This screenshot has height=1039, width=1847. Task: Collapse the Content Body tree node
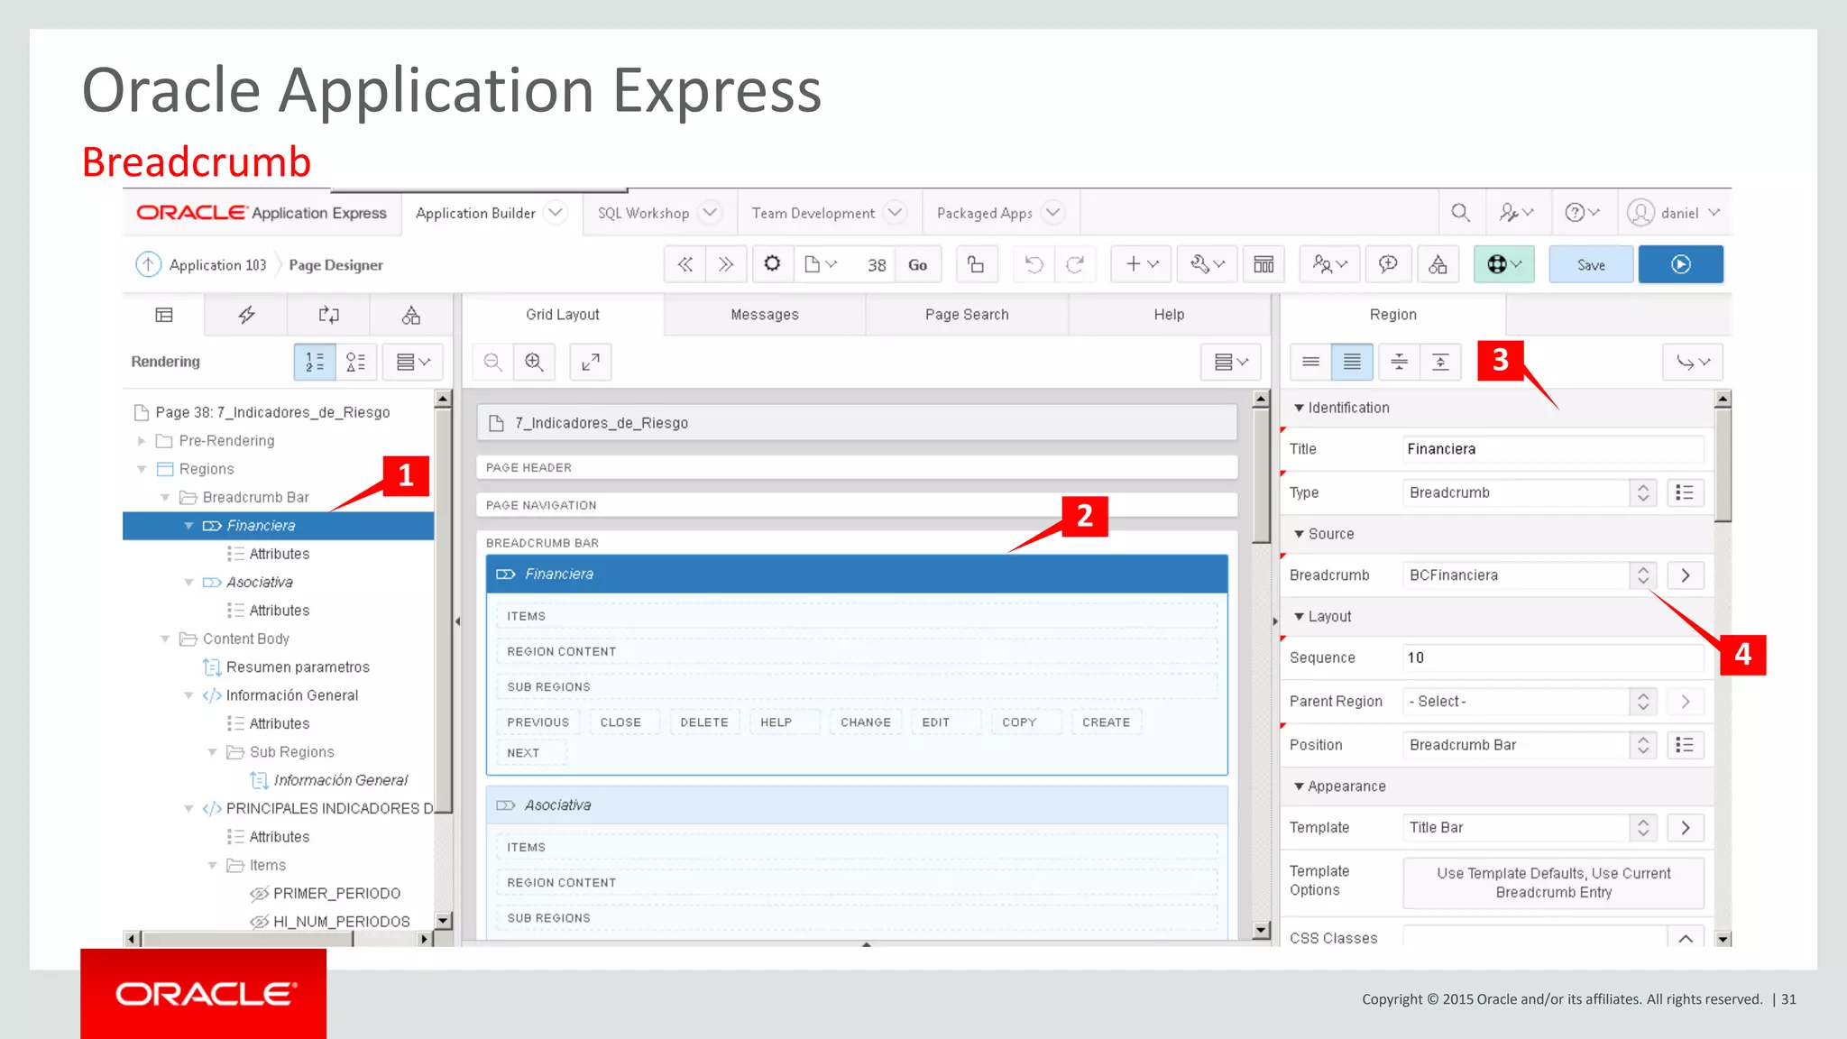[165, 639]
